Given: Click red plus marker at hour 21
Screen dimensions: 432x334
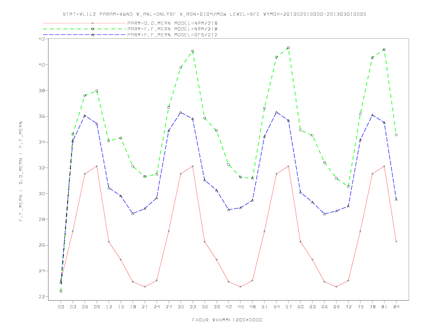Looking at the screenshot, I should (145, 287).
